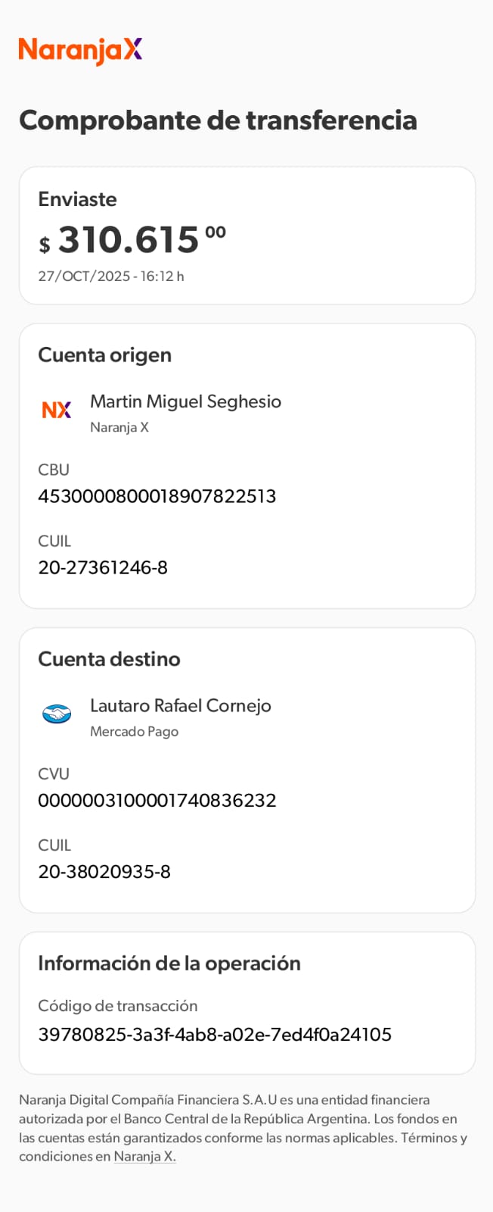Click the Comprobante de transferencia heading

tap(218, 120)
